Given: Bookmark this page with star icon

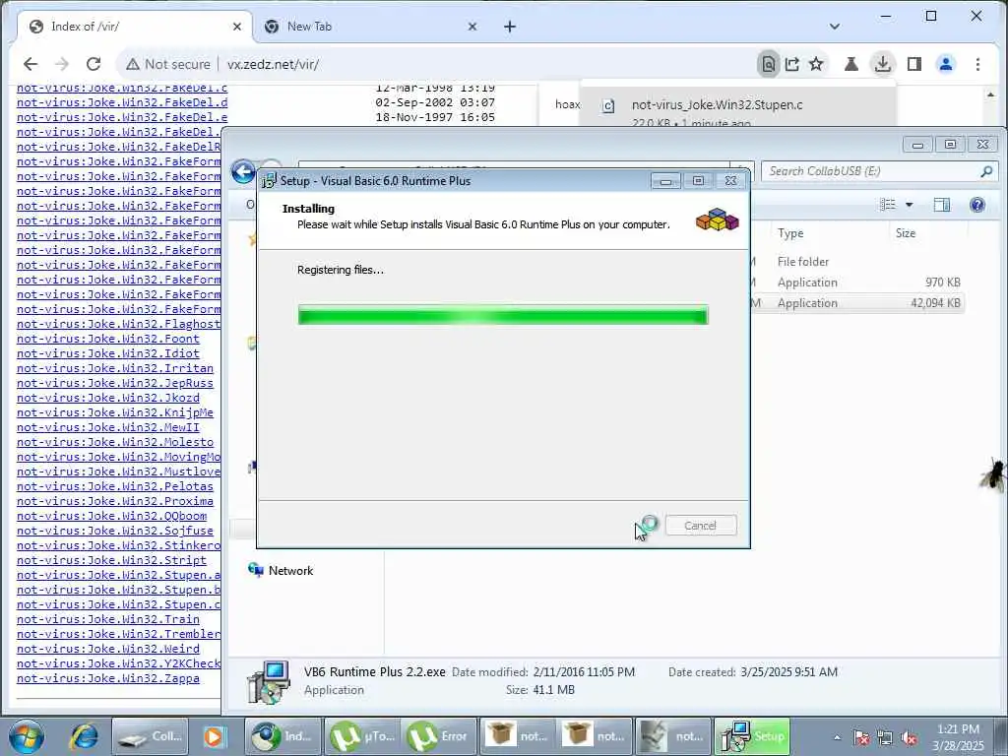Looking at the screenshot, I should (816, 64).
